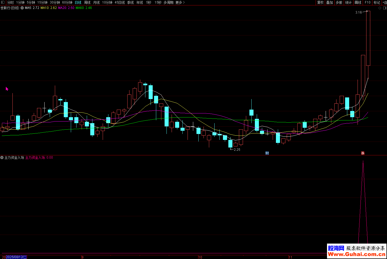This screenshot has height=259, width=387.
Task: Click the red 涨 marker icon
Action: [x=363, y=153]
